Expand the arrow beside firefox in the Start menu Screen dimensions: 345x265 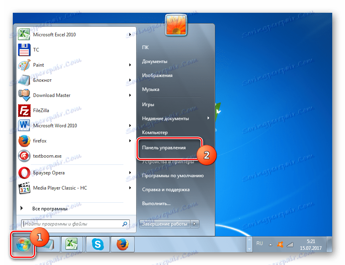130,141
